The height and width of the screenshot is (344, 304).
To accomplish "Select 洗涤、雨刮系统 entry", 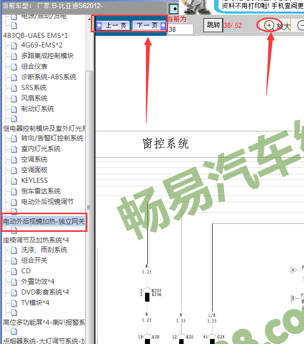I will point(44,250).
